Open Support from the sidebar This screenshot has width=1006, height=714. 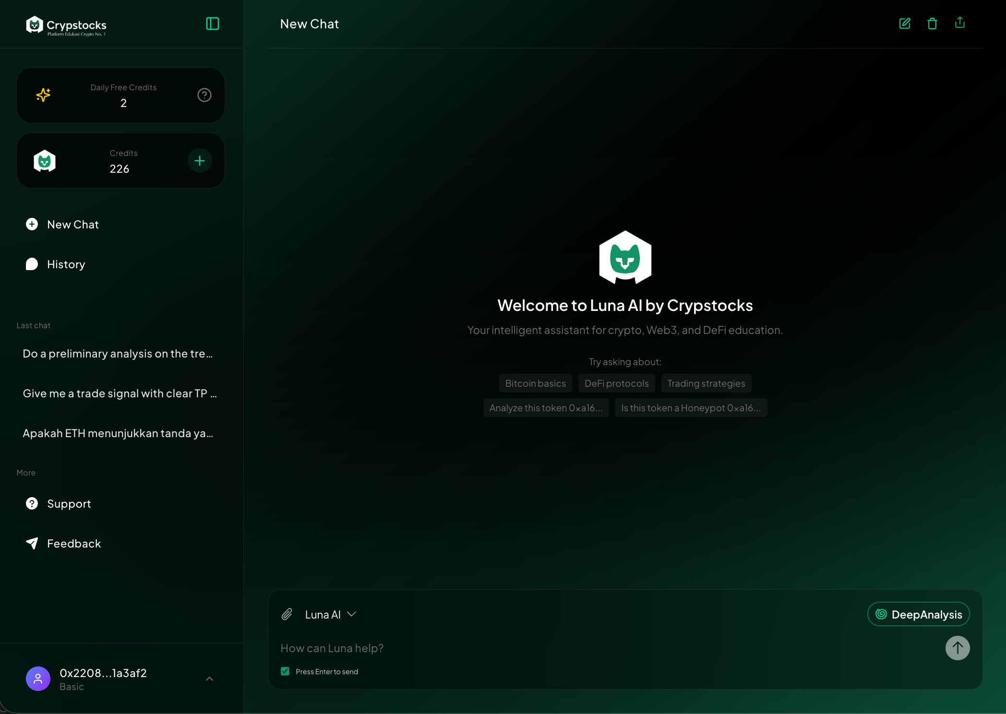tap(69, 503)
